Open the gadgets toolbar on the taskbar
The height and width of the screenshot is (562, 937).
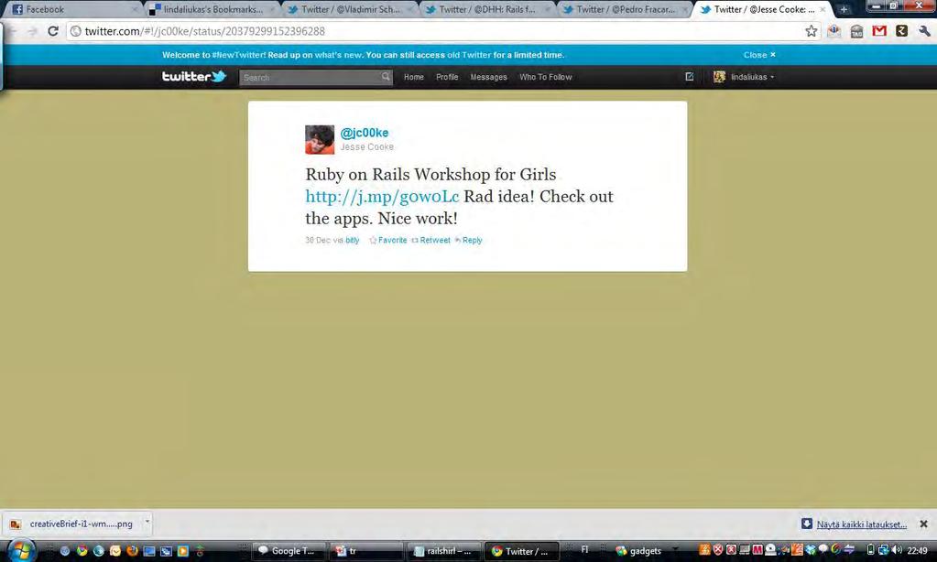[x=638, y=551]
